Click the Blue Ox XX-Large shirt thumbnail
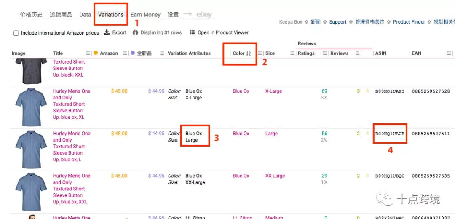Viewport: 455px width, 219px height. coord(31,192)
